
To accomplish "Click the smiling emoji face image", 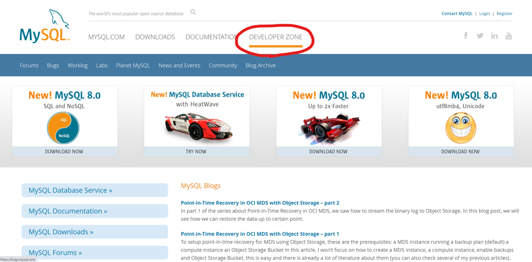I will pos(461,128).
